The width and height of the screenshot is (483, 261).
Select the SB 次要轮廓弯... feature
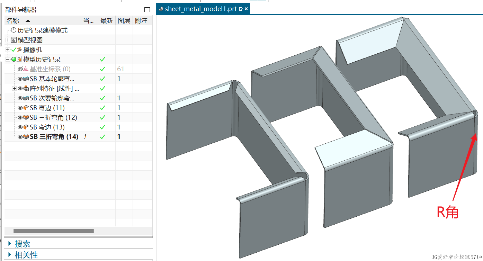click(52, 98)
